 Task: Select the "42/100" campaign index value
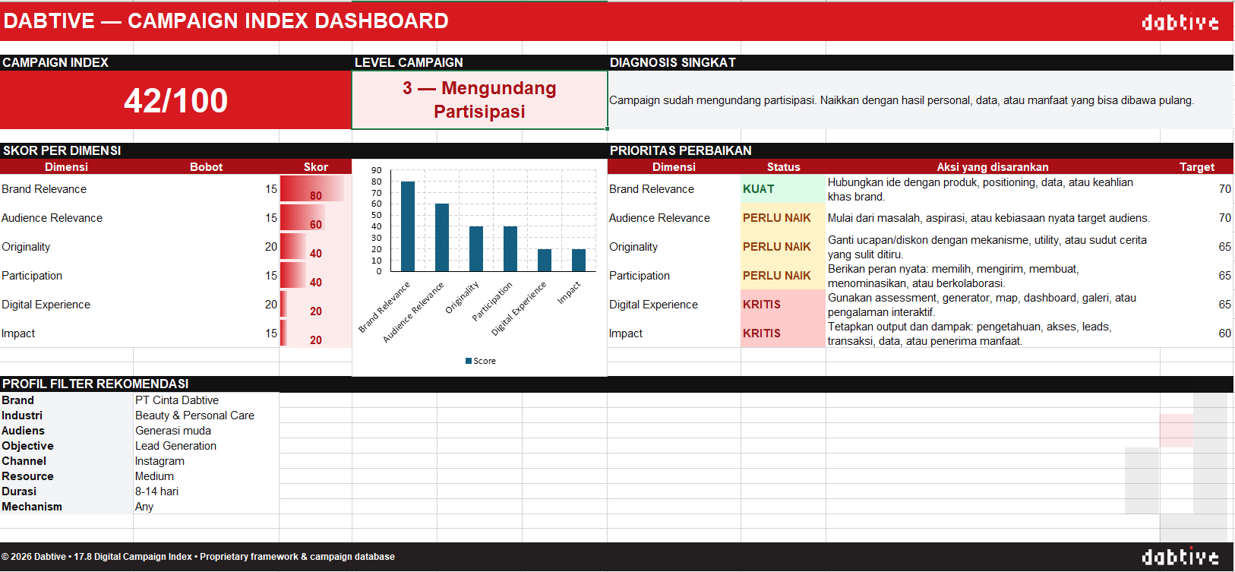175,100
